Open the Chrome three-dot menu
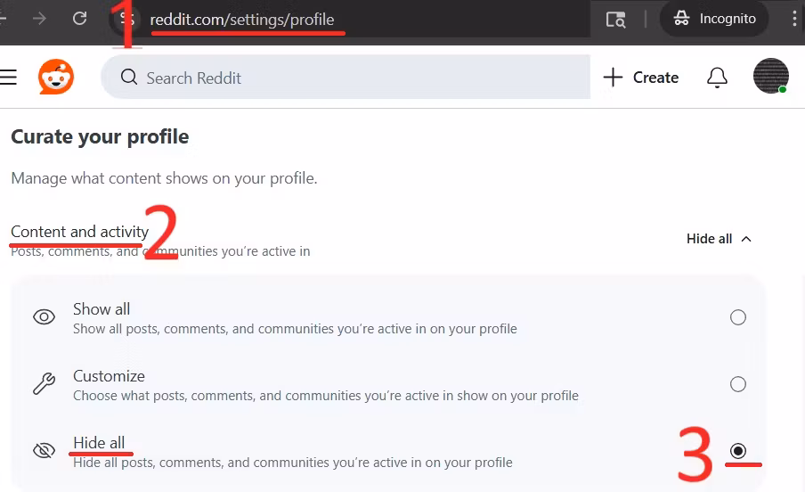The width and height of the screenshot is (805, 492). tap(794, 19)
